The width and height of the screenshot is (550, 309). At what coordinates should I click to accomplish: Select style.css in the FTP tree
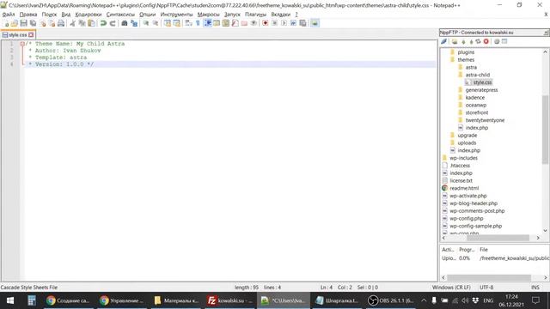(482, 82)
